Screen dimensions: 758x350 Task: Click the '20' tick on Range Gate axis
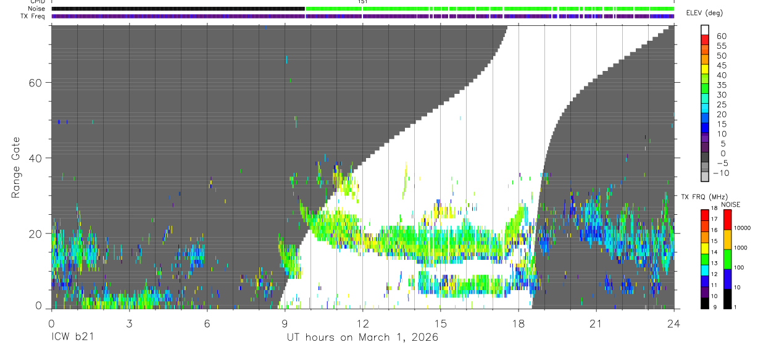[x=36, y=233]
